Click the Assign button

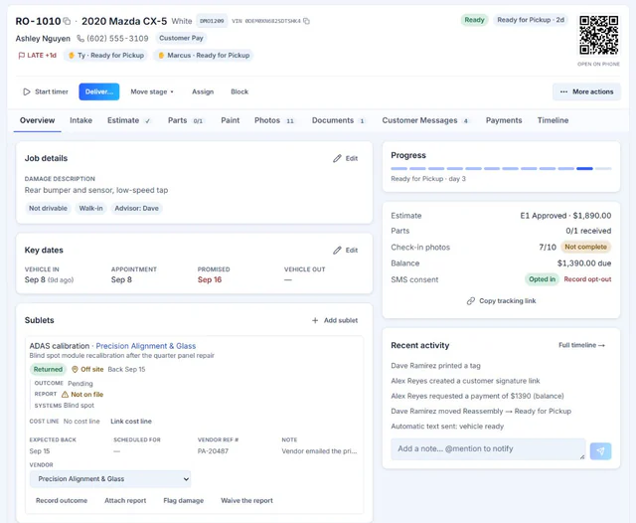pos(203,91)
